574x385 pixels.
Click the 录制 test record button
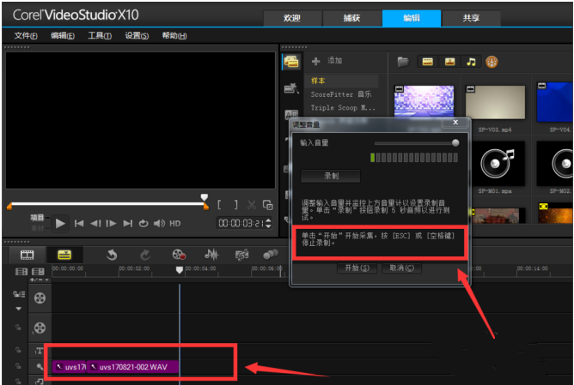(331, 176)
